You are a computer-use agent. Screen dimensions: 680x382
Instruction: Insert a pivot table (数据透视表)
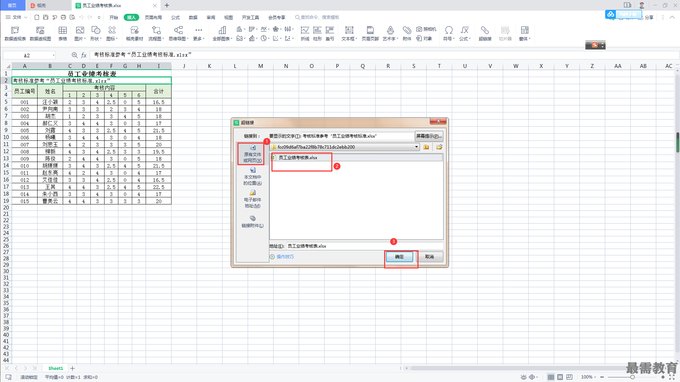pos(15,34)
